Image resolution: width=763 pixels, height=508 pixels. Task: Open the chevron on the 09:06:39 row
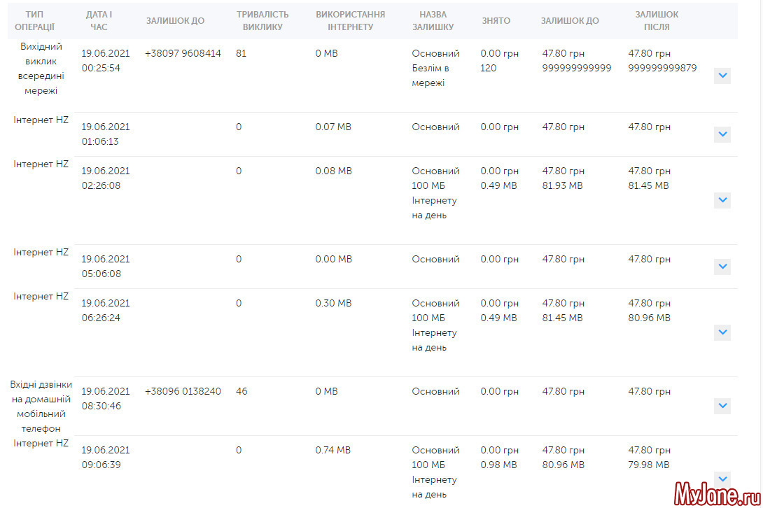[x=722, y=479]
